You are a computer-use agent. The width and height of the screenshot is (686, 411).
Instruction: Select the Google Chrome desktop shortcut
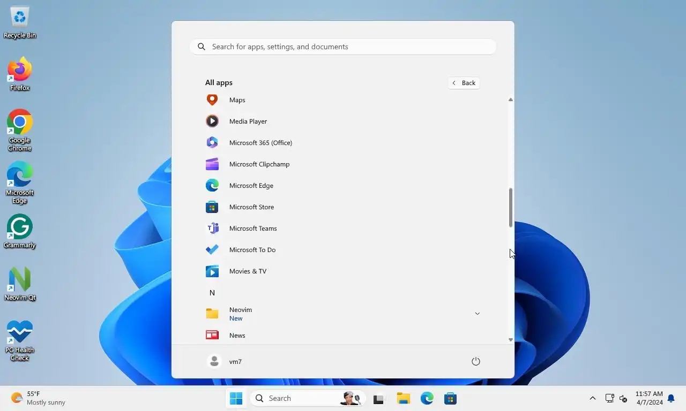click(x=20, y=131)
